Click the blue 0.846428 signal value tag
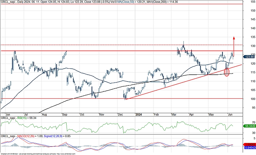The height and width of the screenshot is (155, 256). point(249,148)
